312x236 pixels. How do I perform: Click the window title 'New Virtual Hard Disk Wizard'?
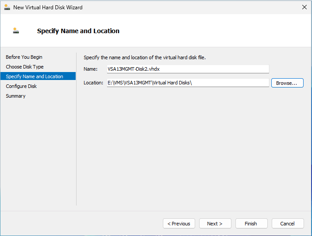48,8
